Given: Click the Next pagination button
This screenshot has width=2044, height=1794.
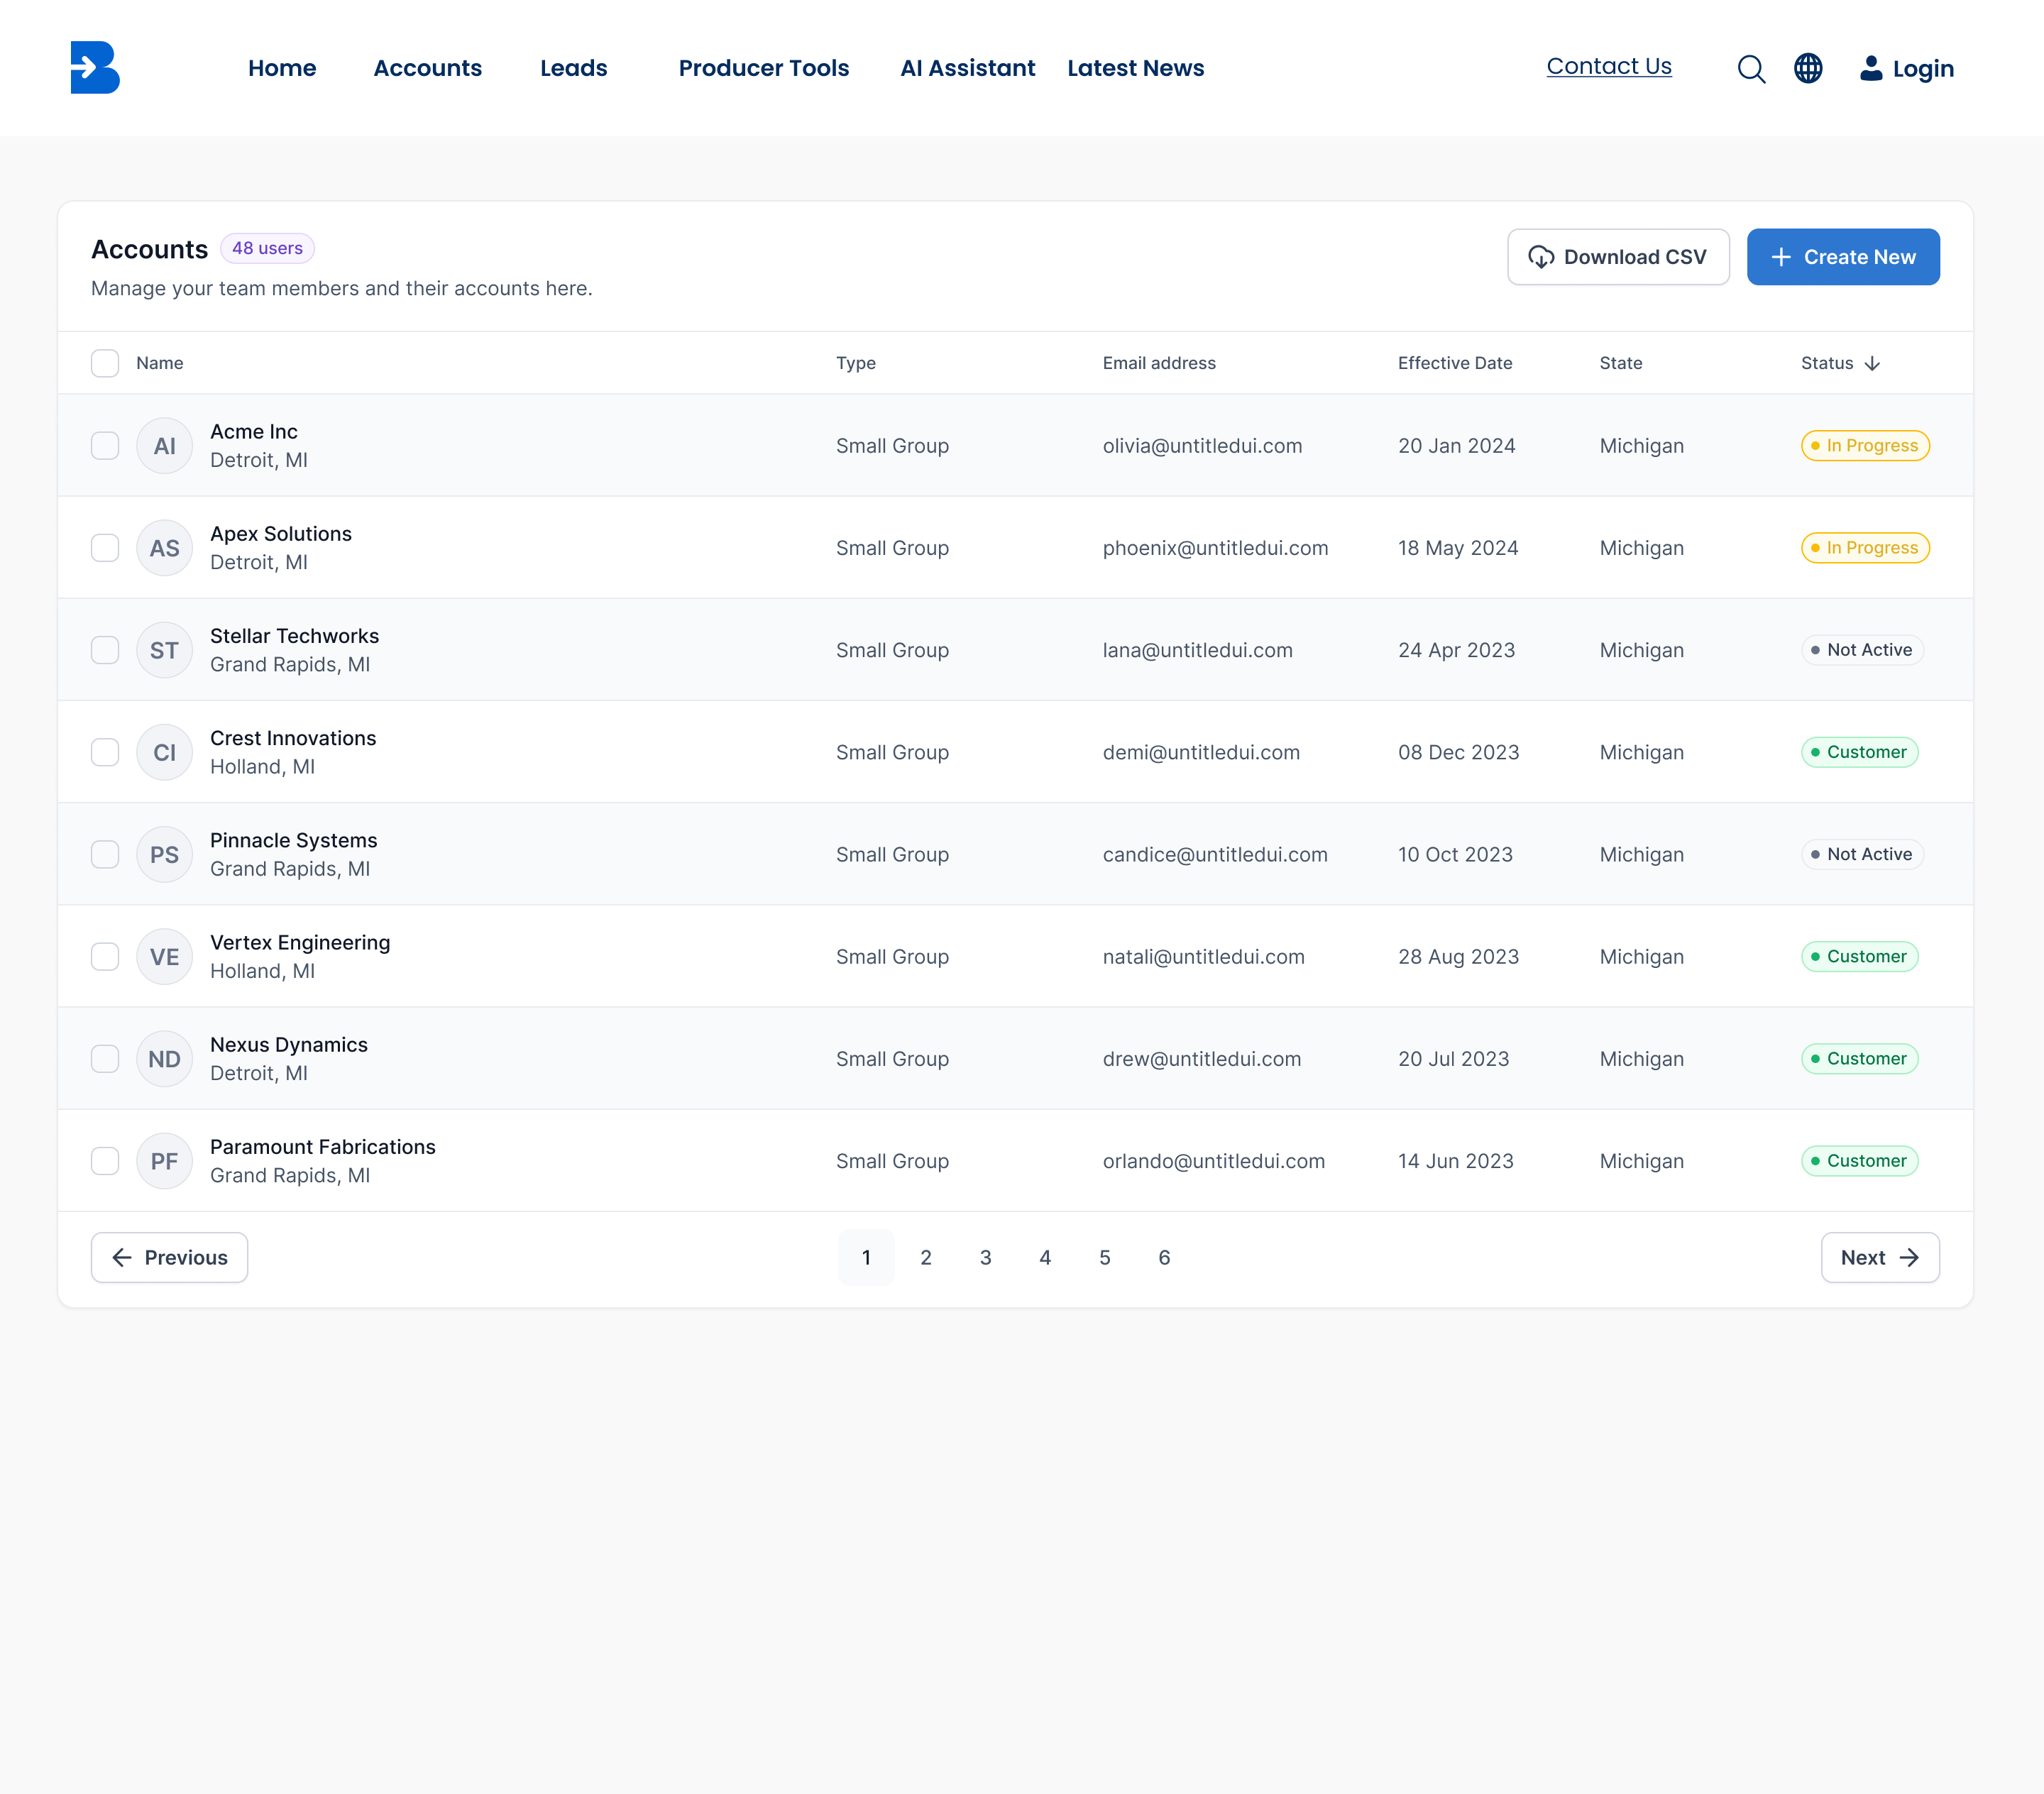Looking at the screenshot, I should (1879, 1257).
